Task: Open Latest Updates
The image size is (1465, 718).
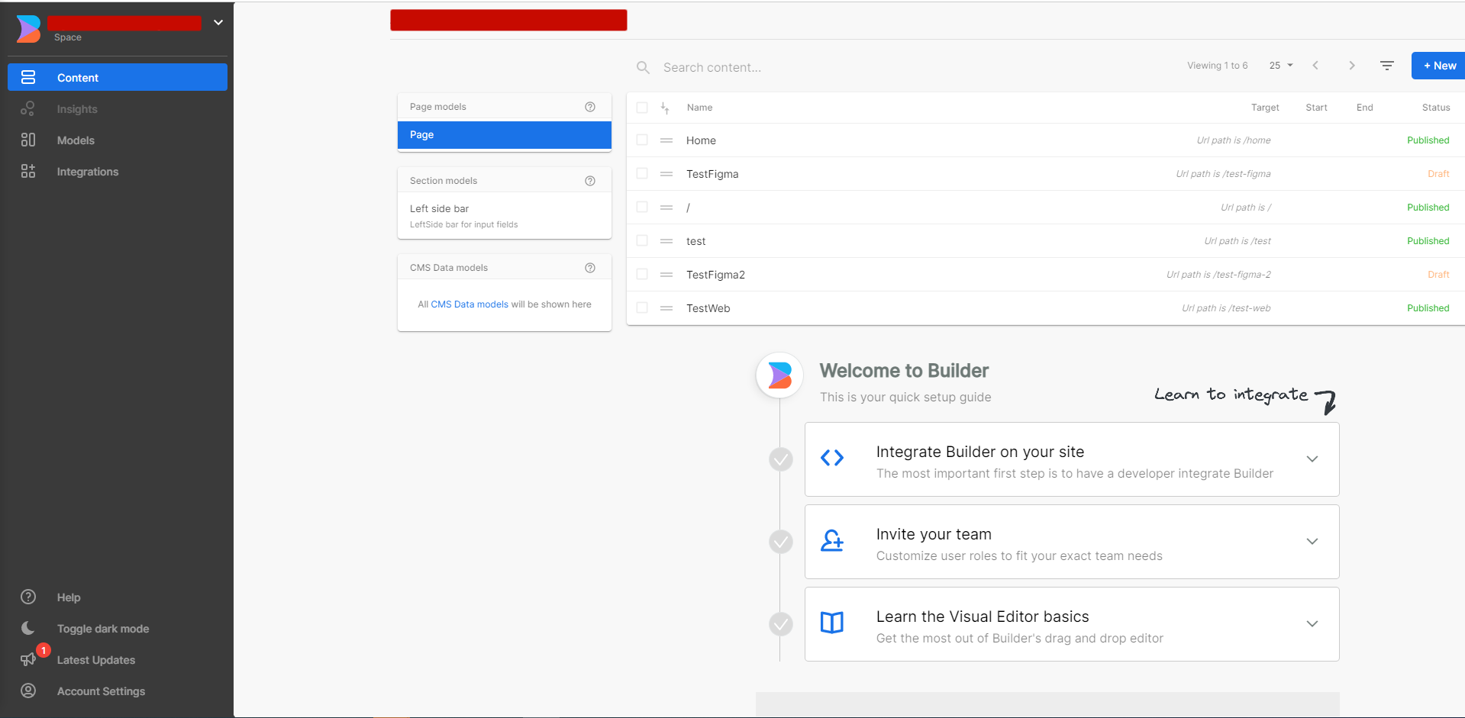Action: pos(96,660)
